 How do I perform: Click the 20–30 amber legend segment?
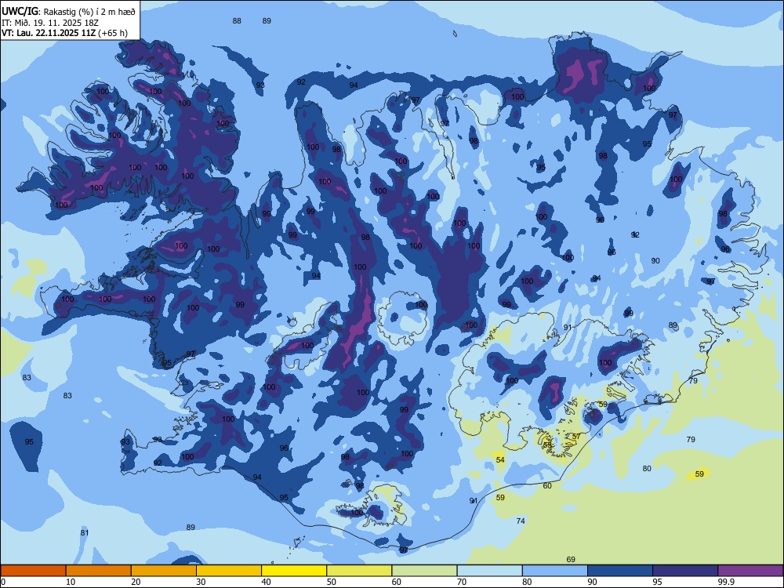click(164, 571)
